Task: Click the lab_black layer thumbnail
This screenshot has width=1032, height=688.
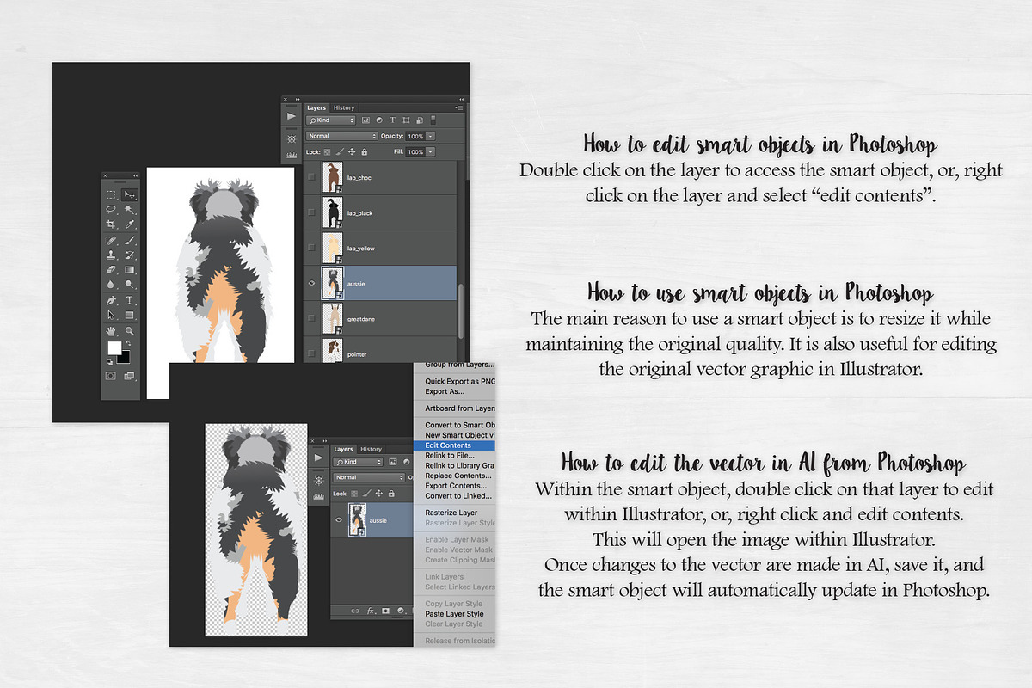Action: coord(332,212)
